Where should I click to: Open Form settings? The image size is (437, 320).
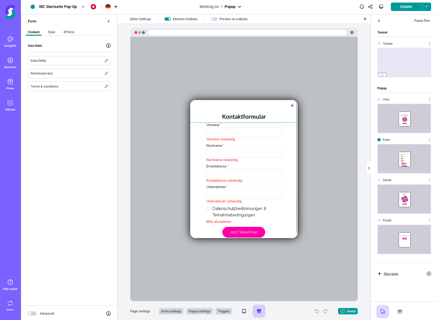[x=171, y=311]
